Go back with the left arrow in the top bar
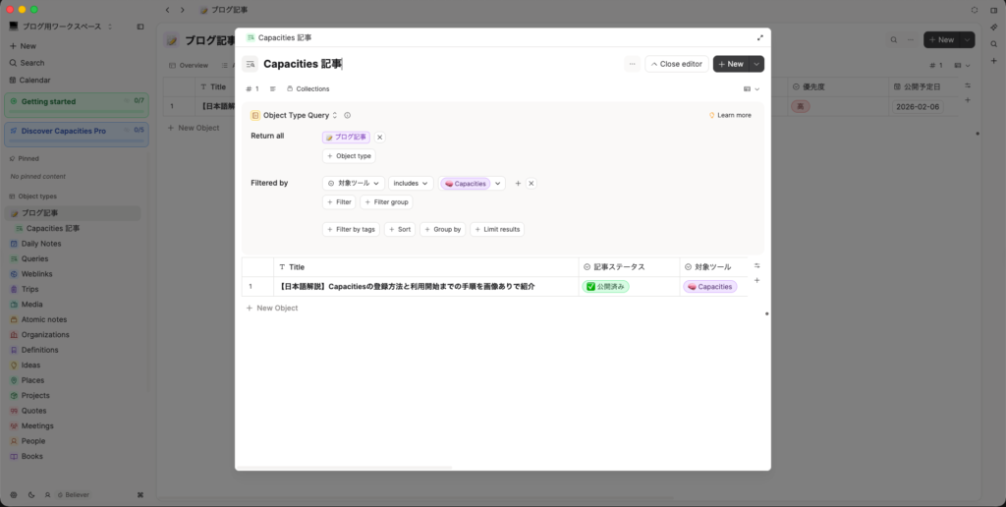Screen dimensions: 1006x507 point(168,10)
